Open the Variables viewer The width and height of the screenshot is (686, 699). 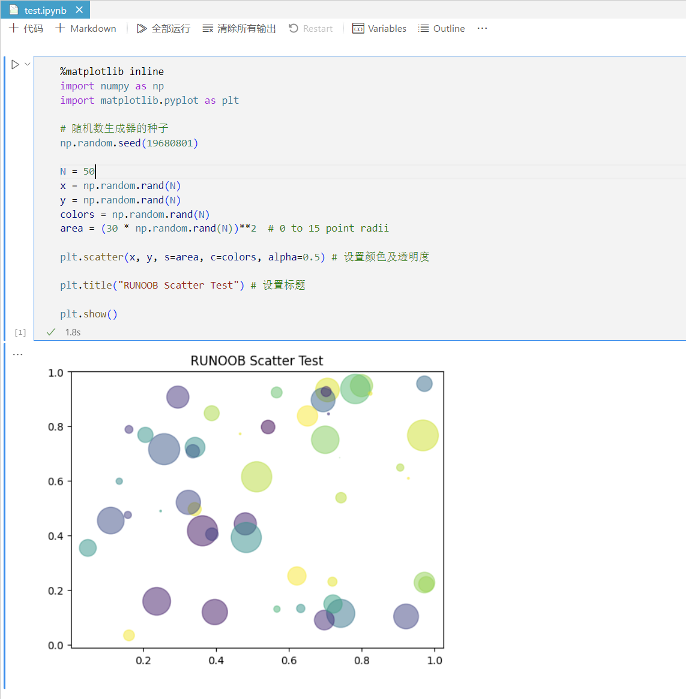coord(379,28)
